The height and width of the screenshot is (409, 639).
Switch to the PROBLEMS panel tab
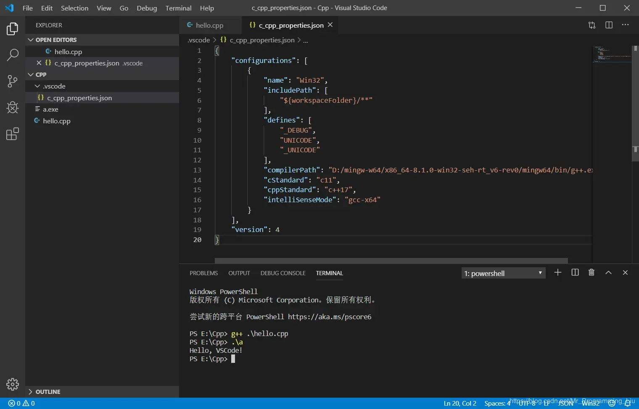coord(204,273)
